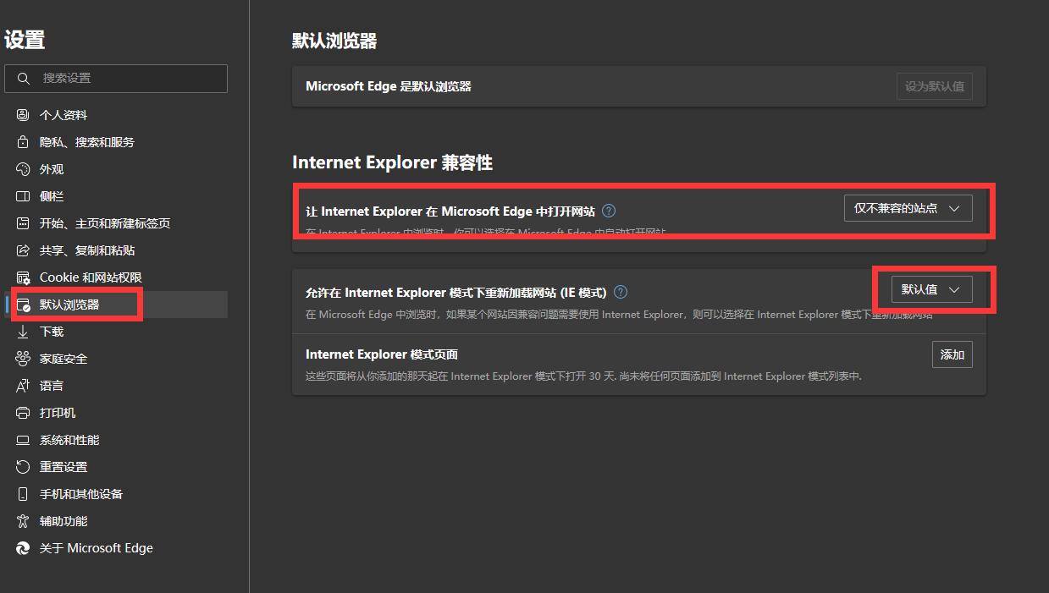The width and height of the screenshot is (1049, 593).
Task: Click the share icon for 共享、复制和粘贴
Action: 23,250
